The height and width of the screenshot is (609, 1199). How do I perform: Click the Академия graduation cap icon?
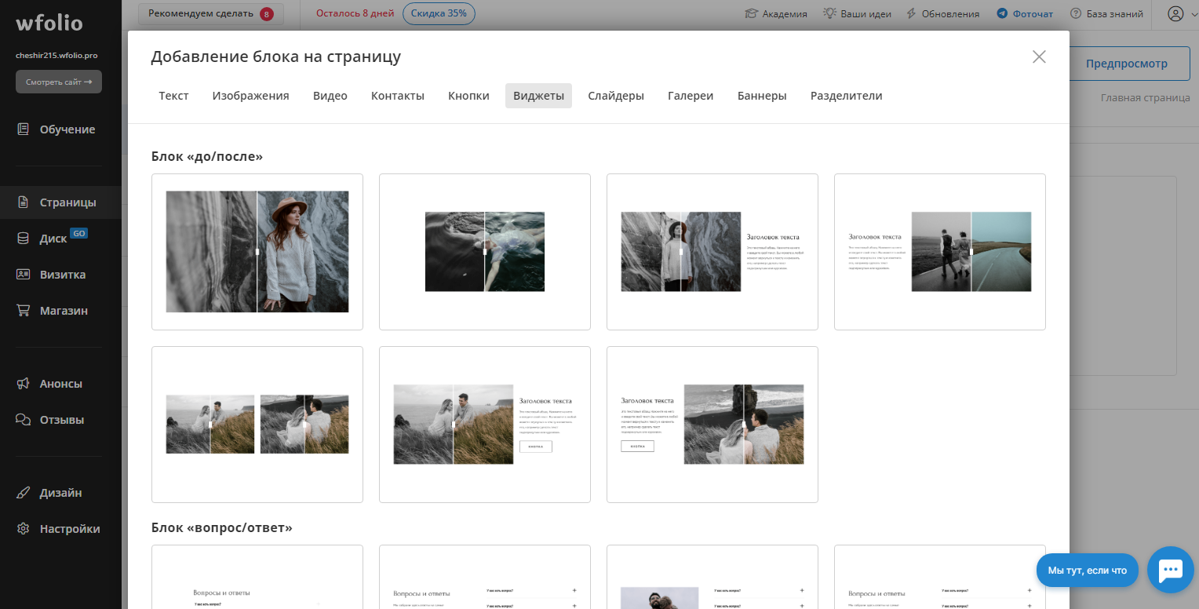click(751, 13)
